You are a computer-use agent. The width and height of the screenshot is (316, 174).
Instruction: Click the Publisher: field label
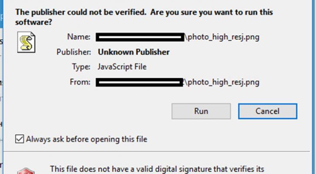click(x=74, y=52)
